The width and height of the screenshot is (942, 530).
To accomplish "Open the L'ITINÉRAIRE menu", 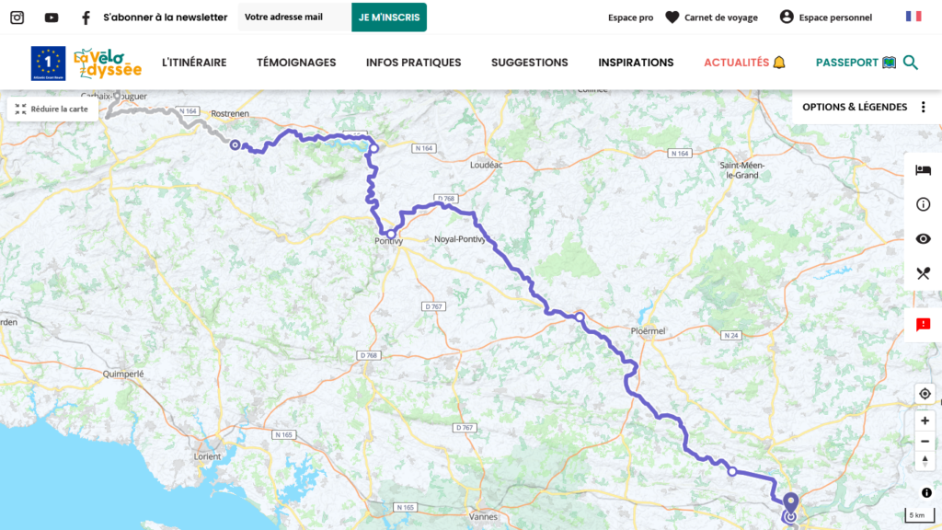I will [x=194, y=63].
